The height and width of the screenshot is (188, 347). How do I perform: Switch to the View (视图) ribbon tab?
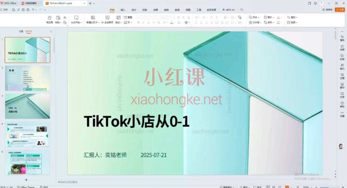(188, 10)
